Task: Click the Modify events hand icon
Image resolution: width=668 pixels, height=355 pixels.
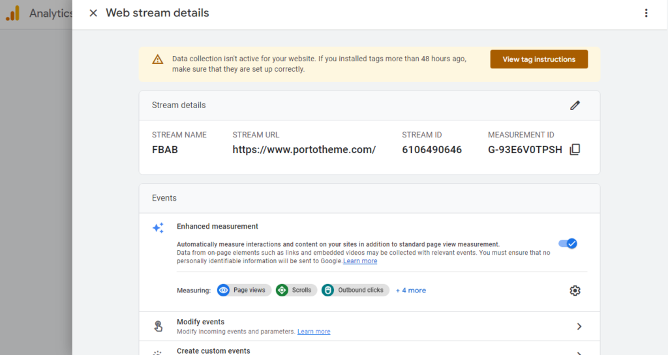Action: click(158, 326)
